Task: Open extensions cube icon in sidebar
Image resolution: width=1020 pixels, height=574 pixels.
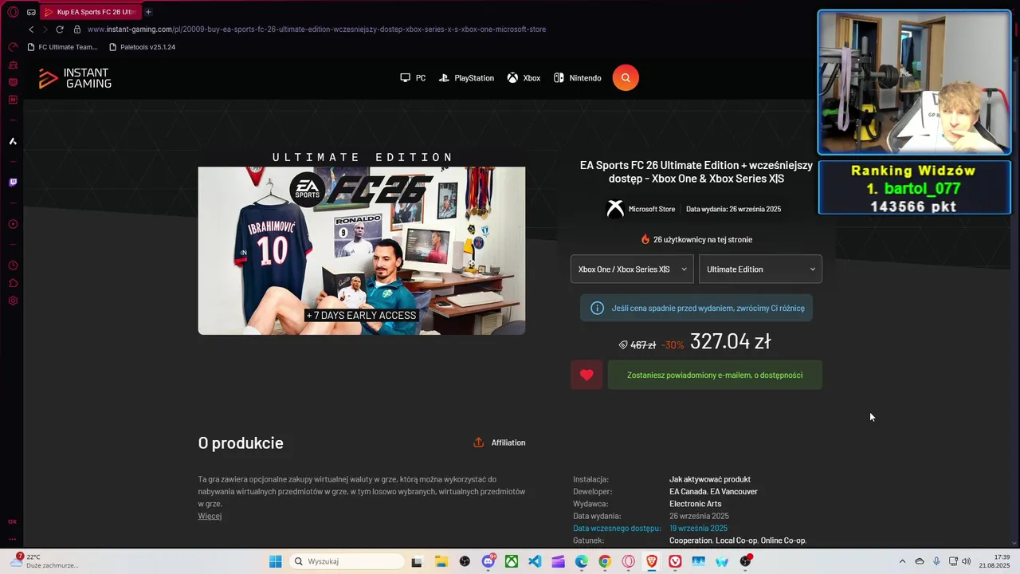Action: (x=13, y=283)
